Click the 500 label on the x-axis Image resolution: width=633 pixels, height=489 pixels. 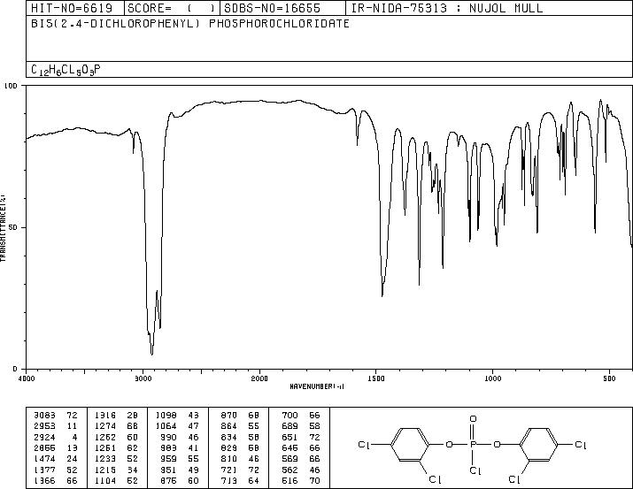(609, 378)
